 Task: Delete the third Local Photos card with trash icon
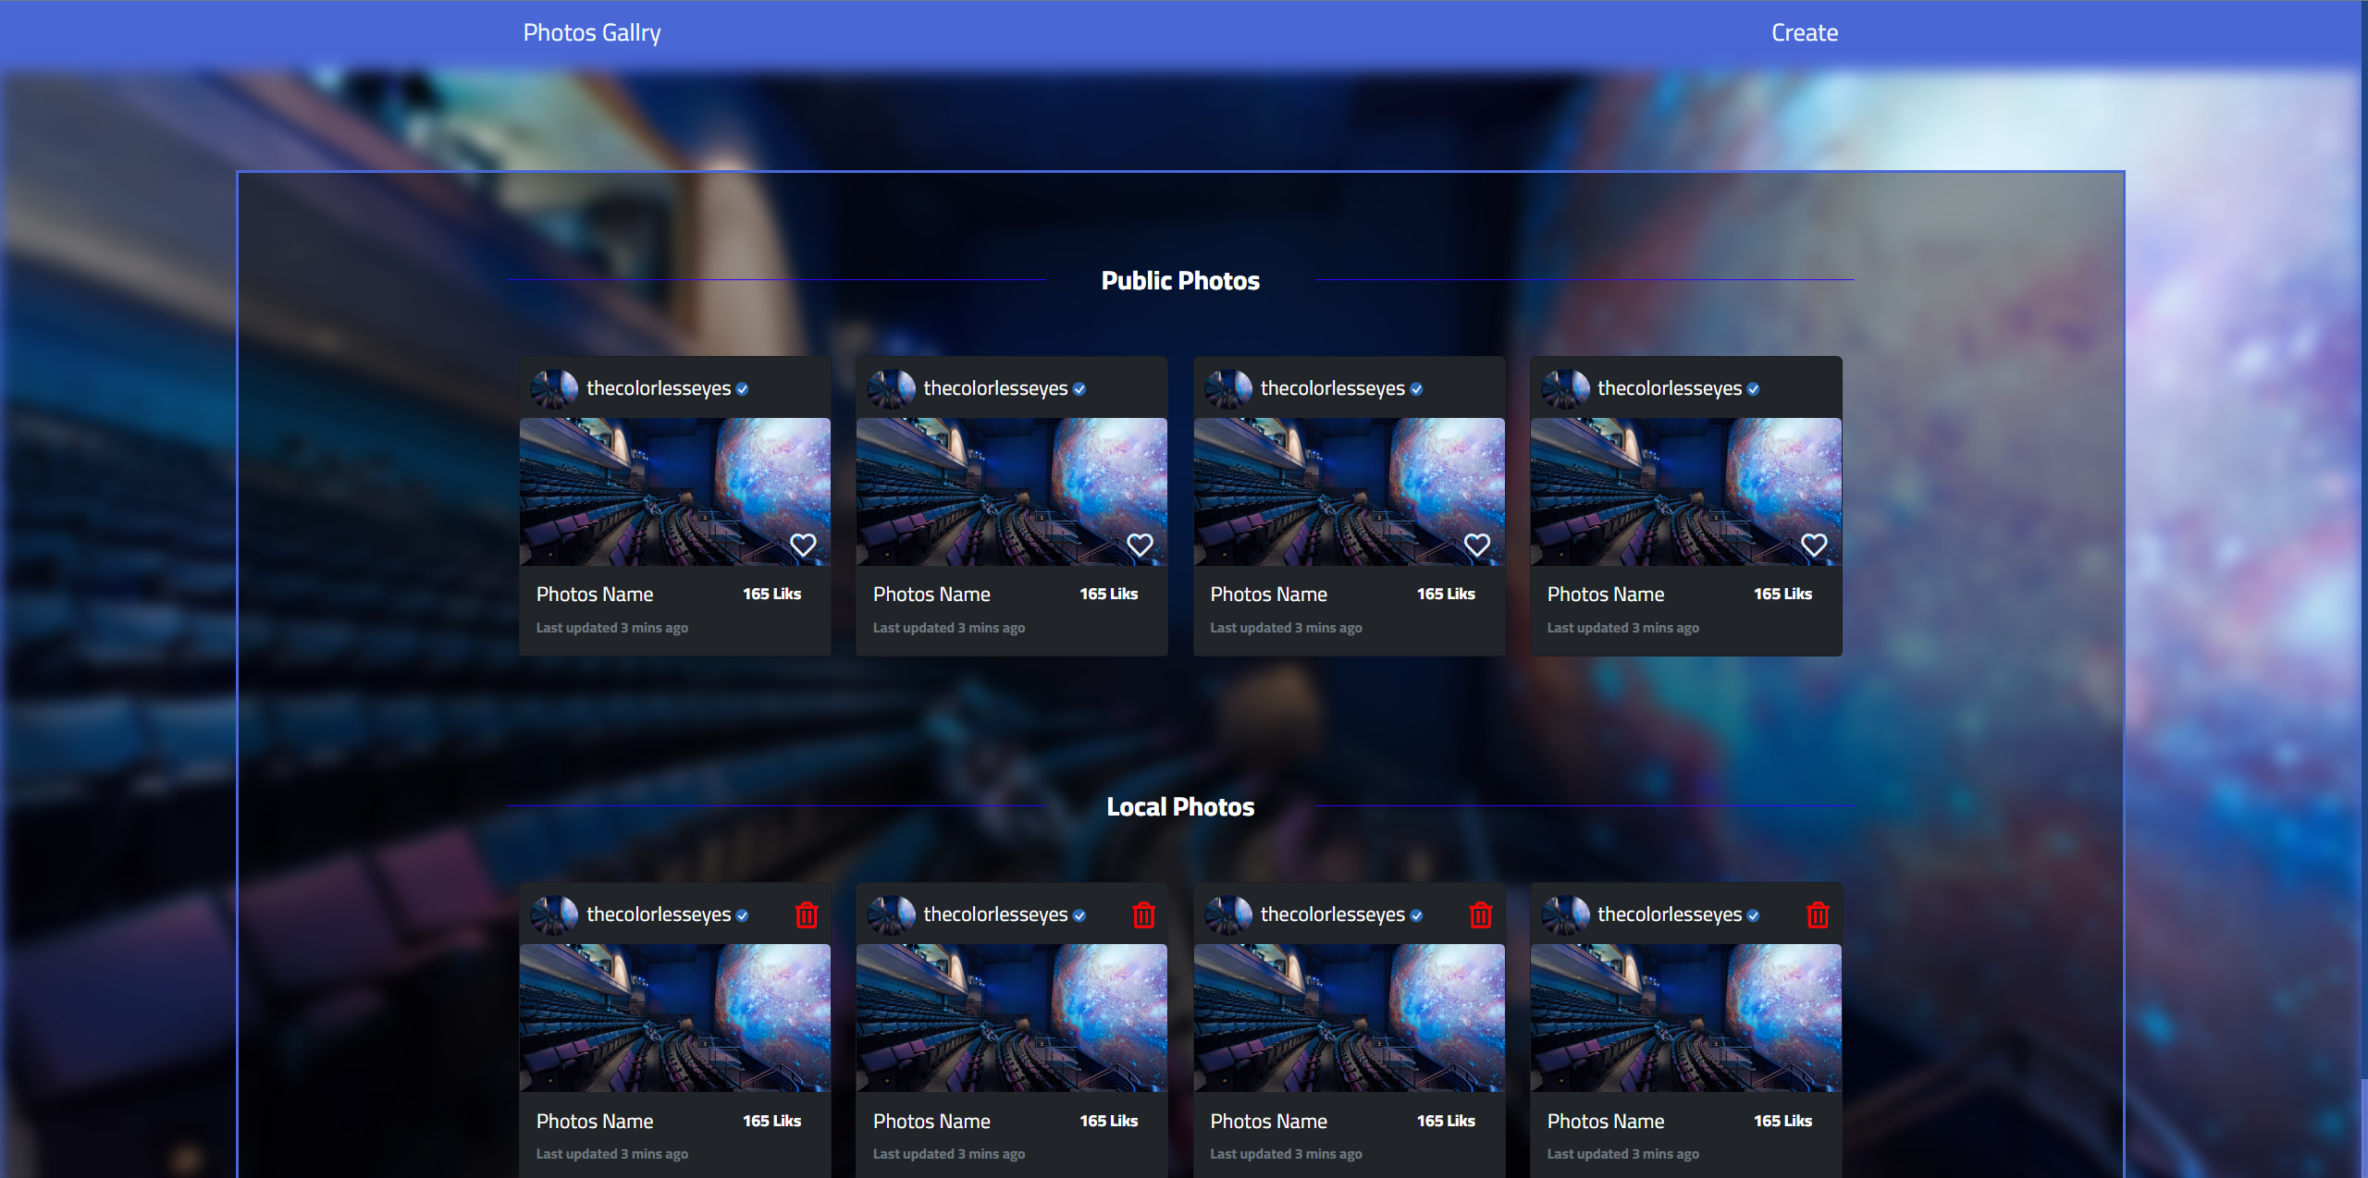point(1481,914)
